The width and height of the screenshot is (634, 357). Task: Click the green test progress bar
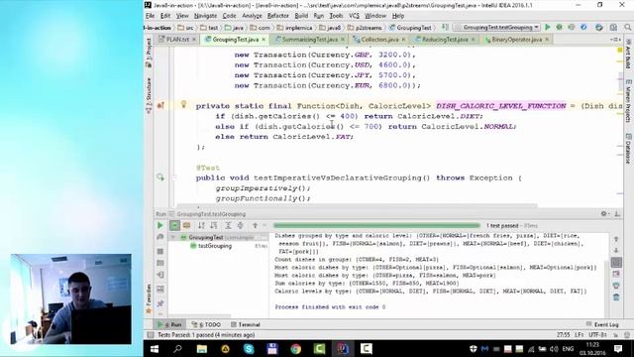pyautogui.click(x=376, y=225)
